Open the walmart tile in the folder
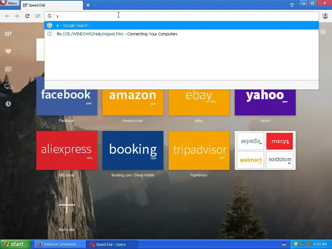 pyautogui.click(x=251, y=160)
